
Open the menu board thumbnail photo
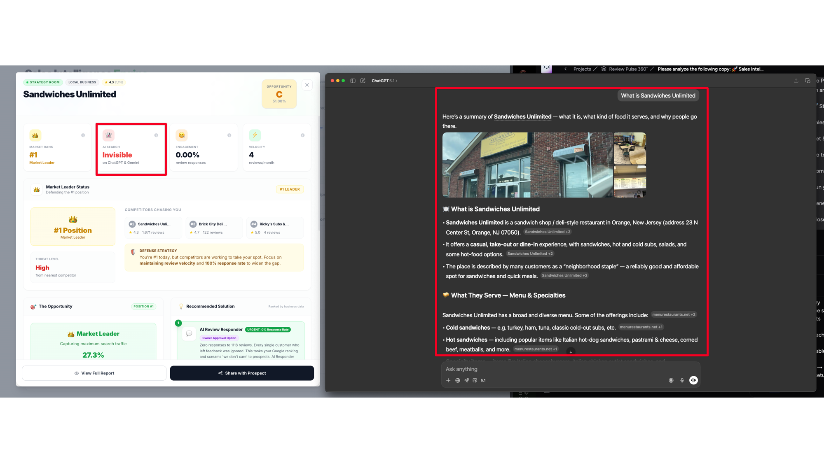(x=630, y=182)
